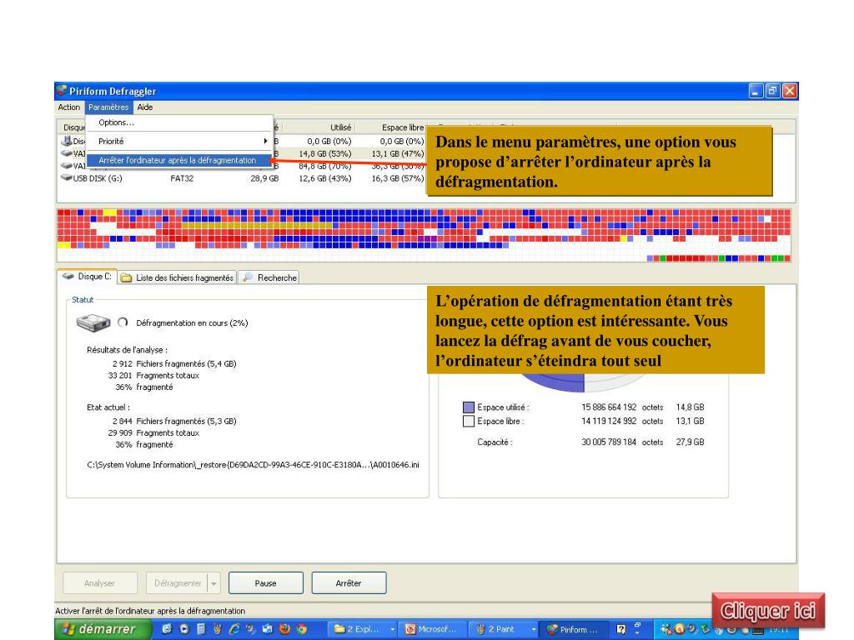Select the USB DISK (G:) drive icon
This screenshot has height=640, width=854.
[67, 178]
